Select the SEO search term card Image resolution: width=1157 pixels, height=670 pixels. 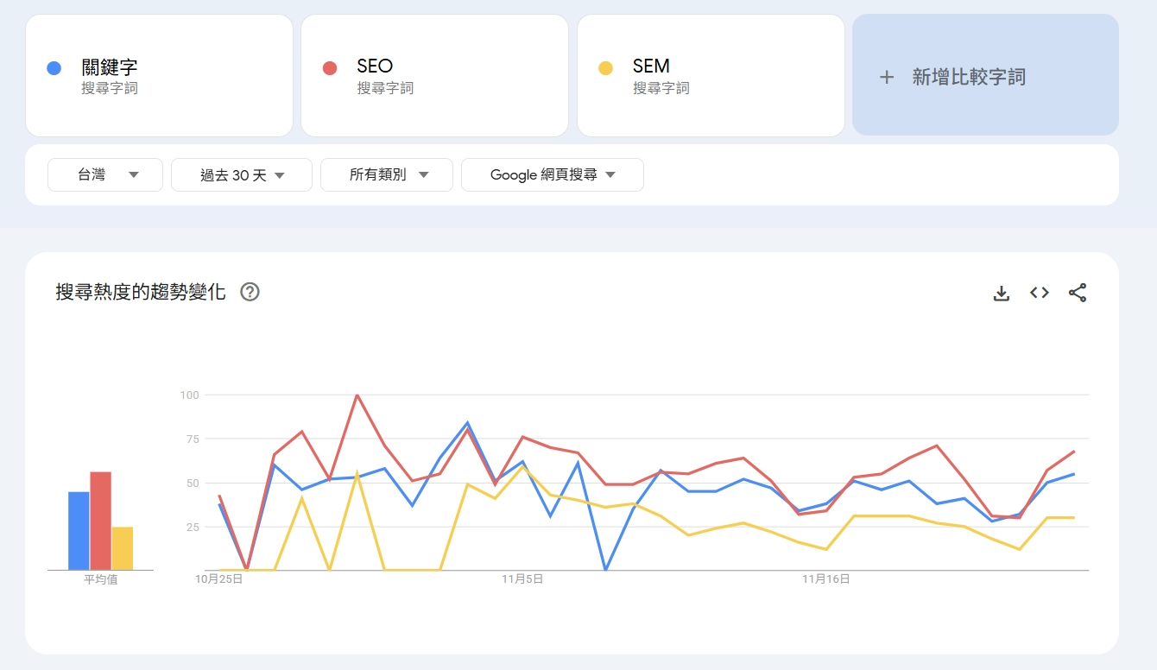pos(434,75)
